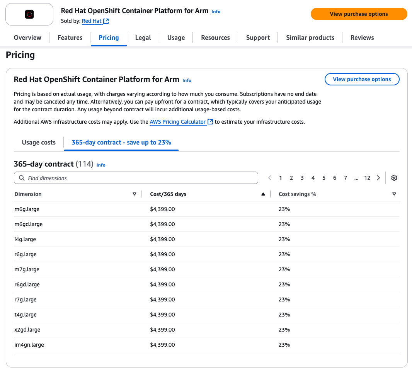The width and height of the screenshot is (412, 371).
Task: Go to page 3 of results
Action: tap(302, 178)
